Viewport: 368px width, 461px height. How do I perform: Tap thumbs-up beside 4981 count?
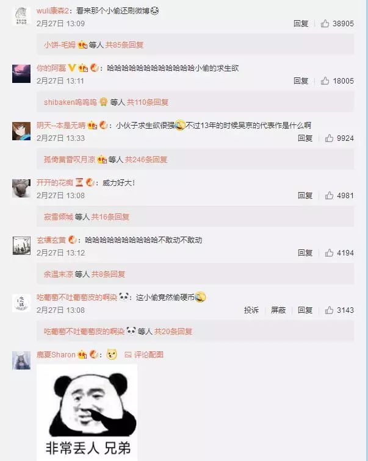(x=329, y=196)
